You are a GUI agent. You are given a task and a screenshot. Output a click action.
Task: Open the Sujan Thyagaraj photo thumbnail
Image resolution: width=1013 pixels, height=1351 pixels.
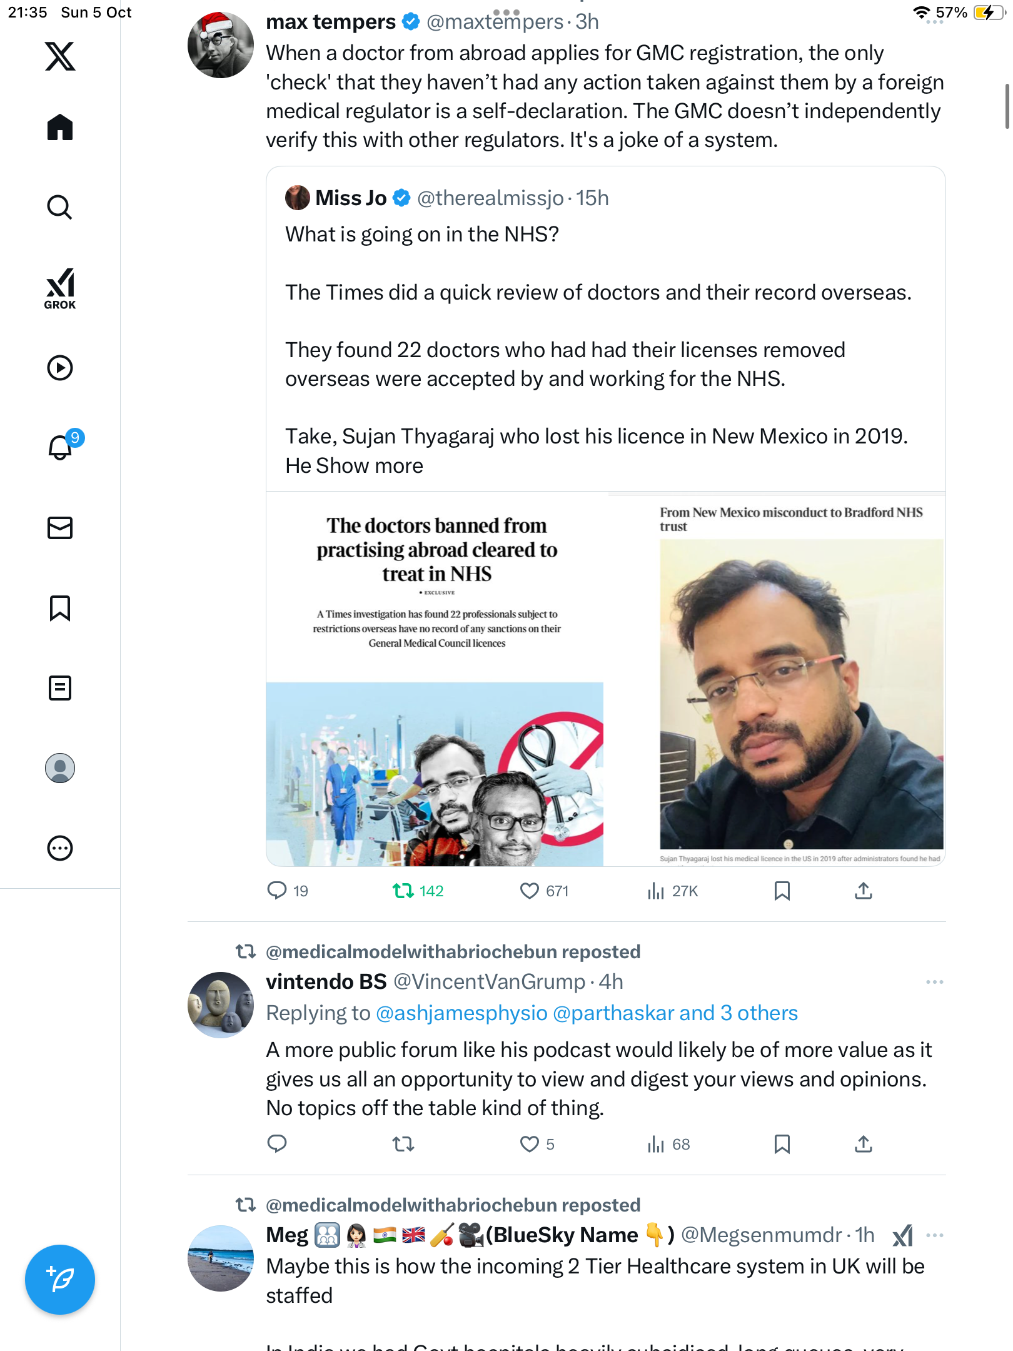click(776, 679)
